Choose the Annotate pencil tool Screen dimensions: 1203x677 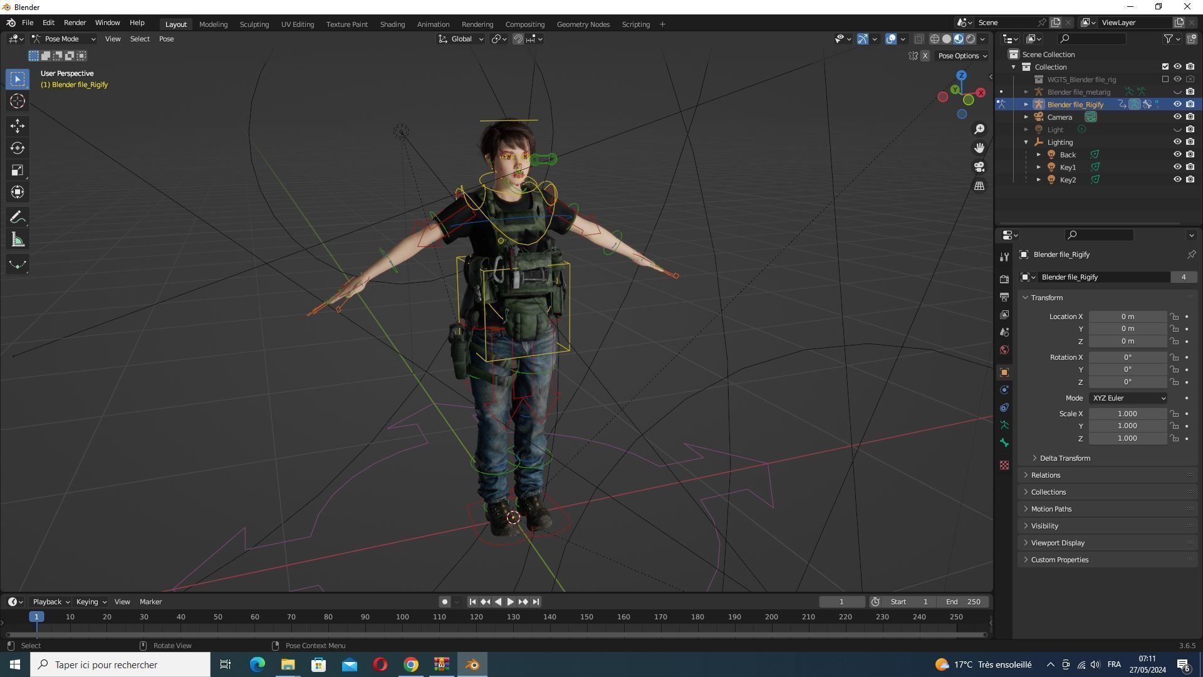17,218
